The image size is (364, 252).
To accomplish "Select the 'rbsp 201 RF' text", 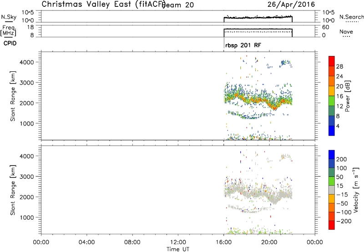I will coord(243,45).
